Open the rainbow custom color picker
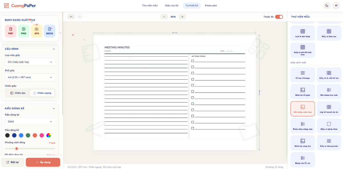 click(49, 135)
